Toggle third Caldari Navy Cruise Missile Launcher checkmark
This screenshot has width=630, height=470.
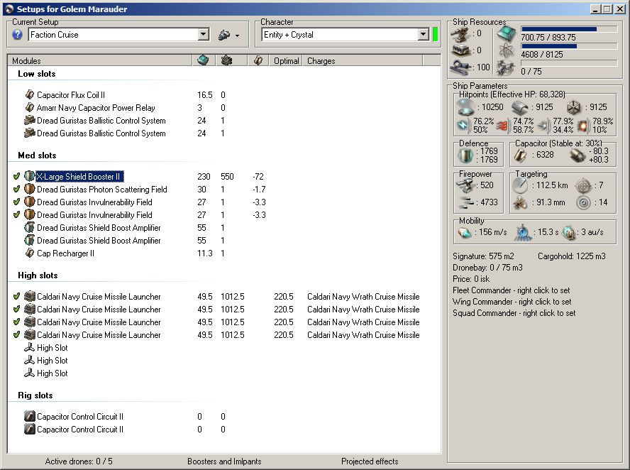pyautogui.click(x=16, y=322)
